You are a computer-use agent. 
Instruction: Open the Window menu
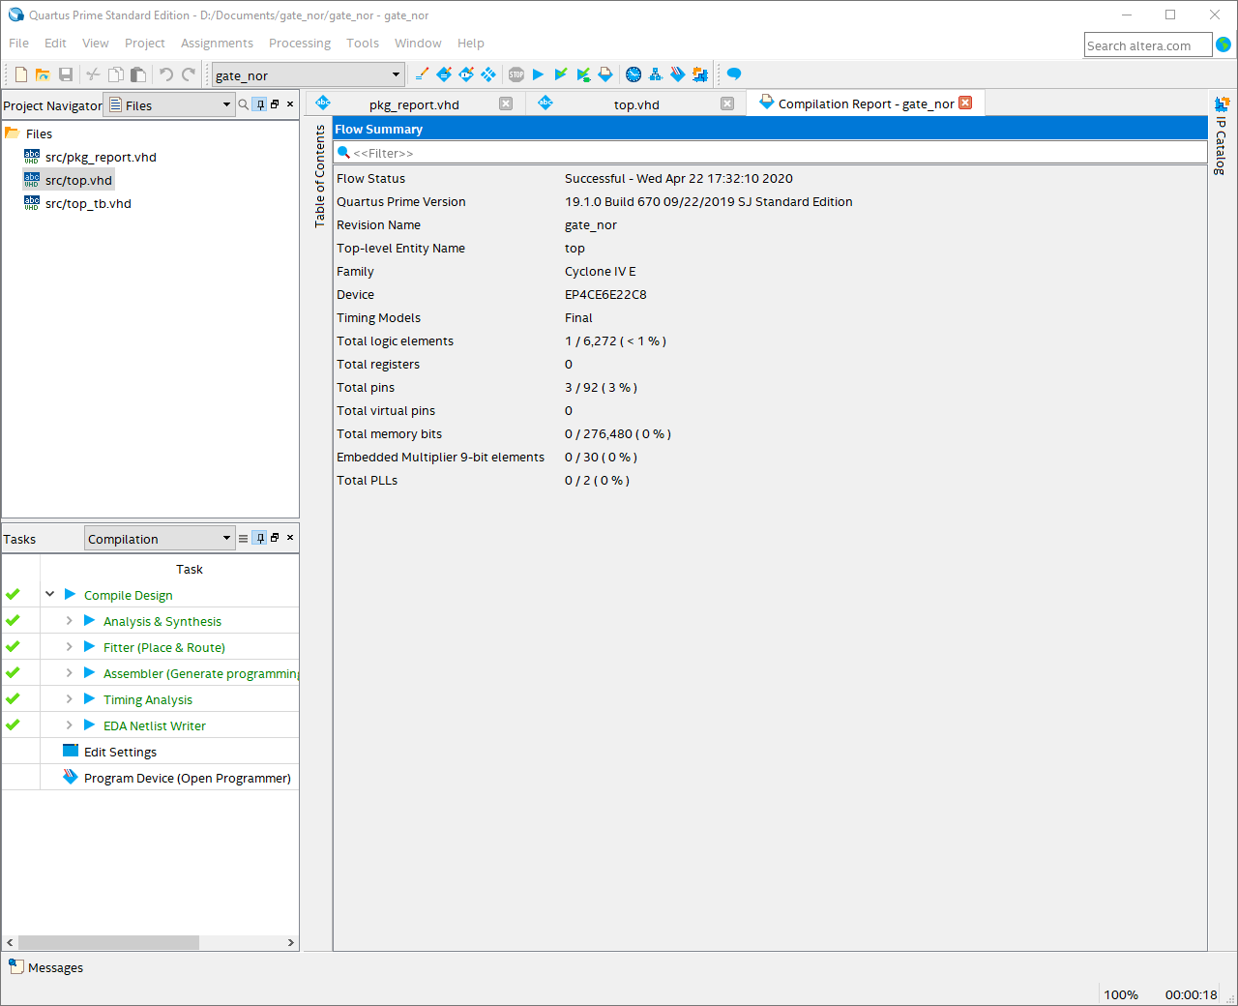(418, 44)
